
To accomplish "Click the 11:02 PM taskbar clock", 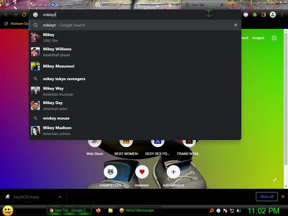I will click(264, 211).
